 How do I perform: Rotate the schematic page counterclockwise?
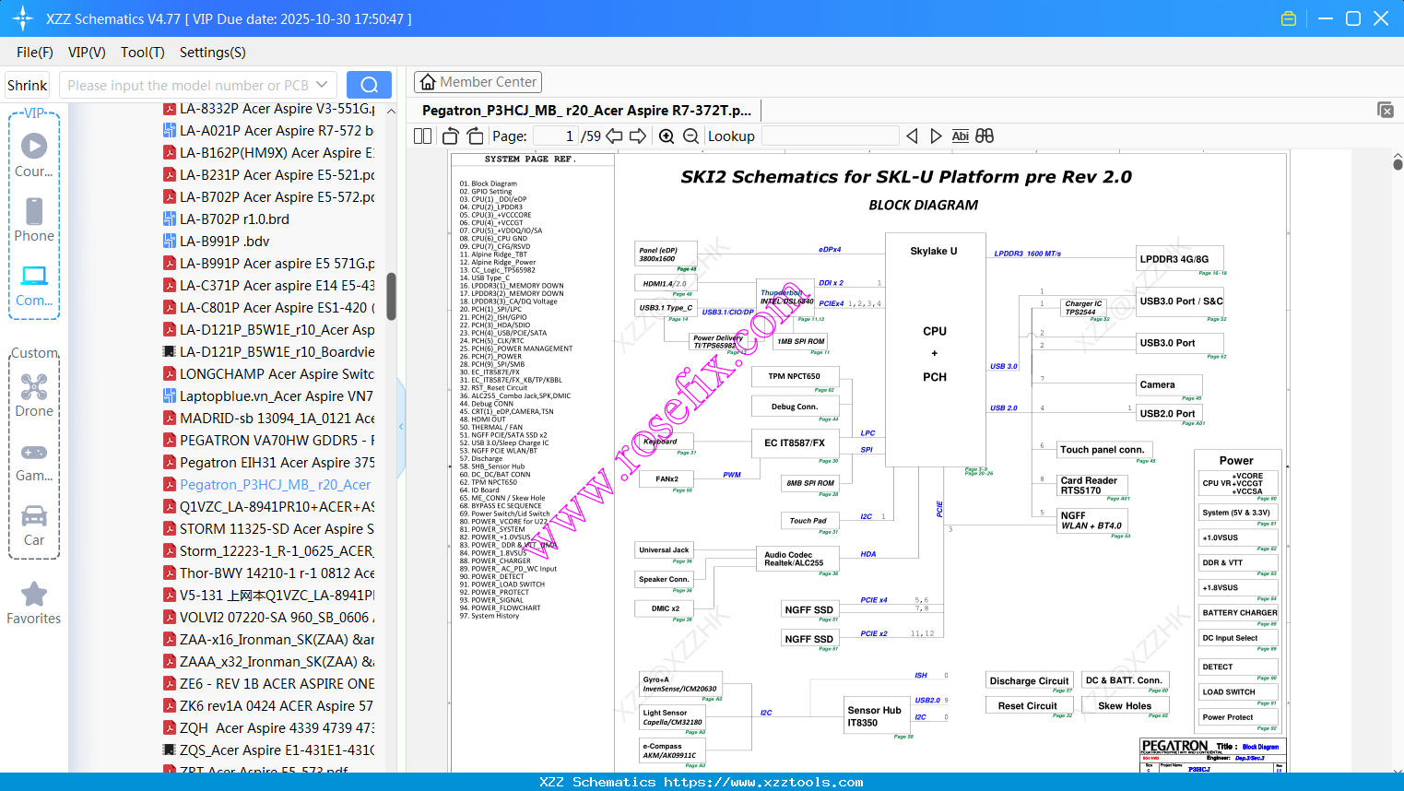click(451, 136)
